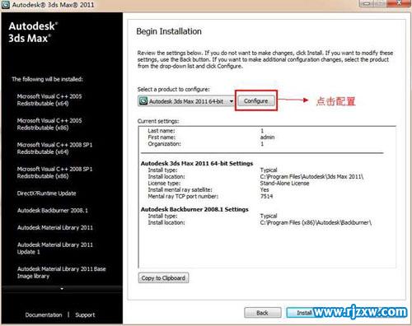Open the Documentation link

tap(44, 314)
